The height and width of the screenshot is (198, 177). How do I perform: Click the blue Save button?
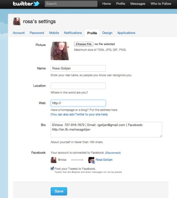(59, 191)
